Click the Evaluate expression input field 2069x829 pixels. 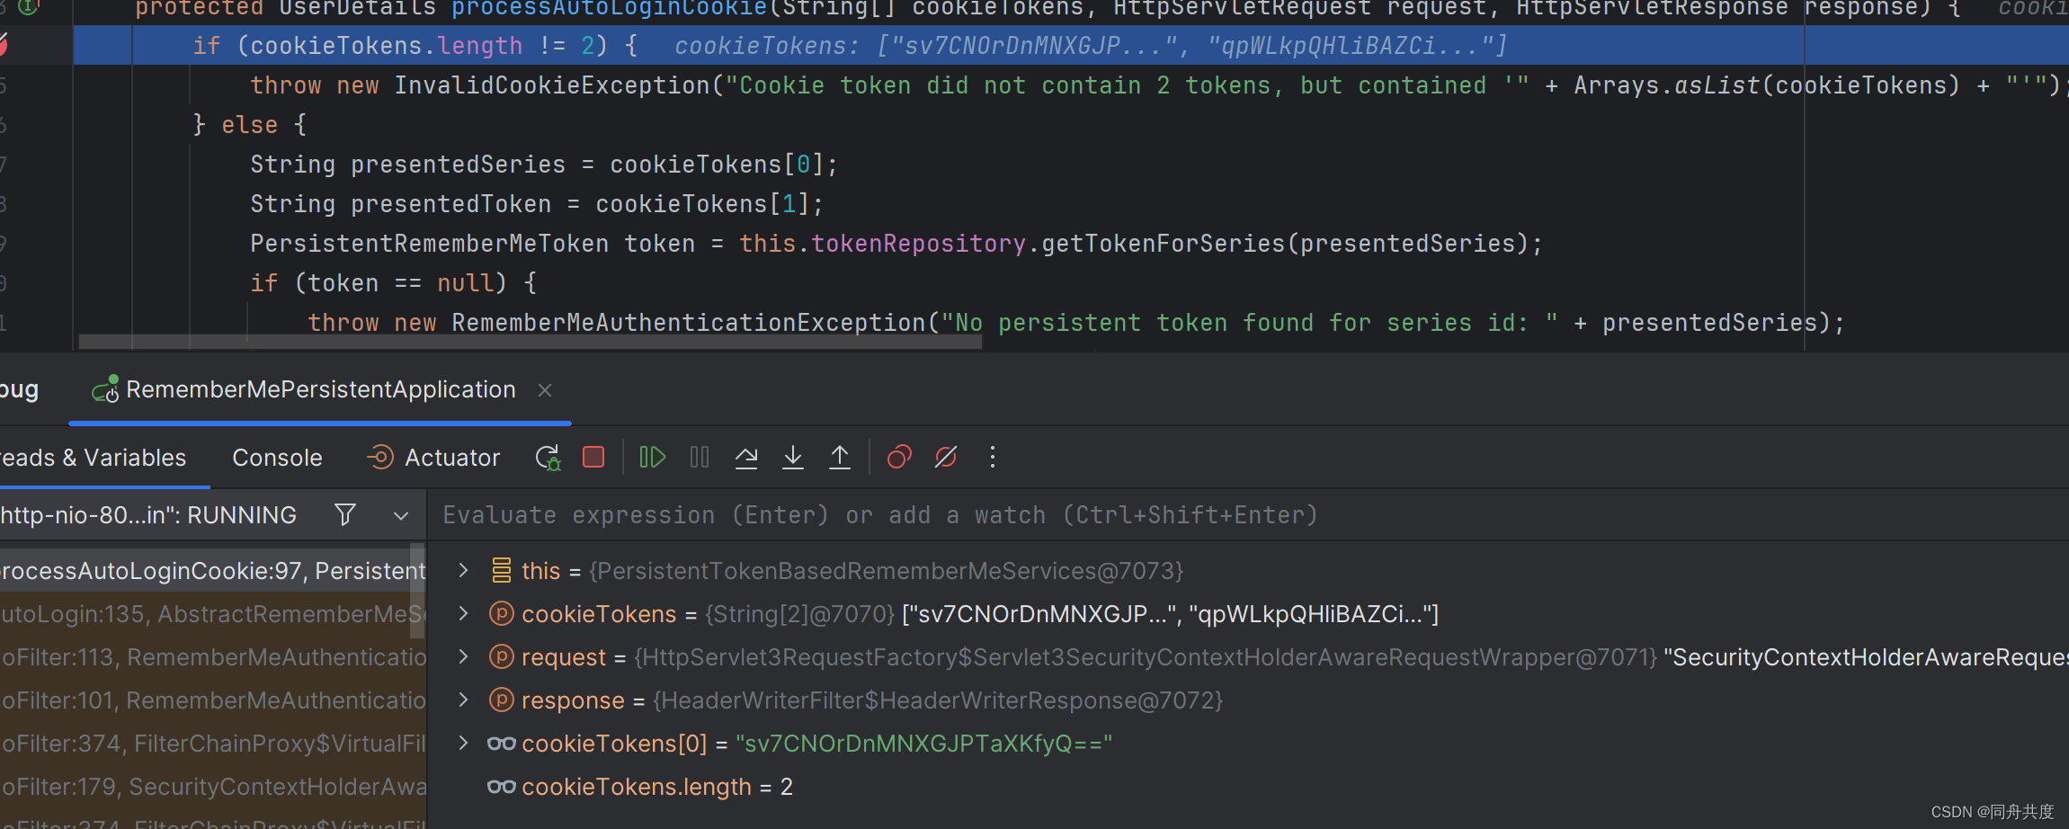pyautogui.click(x=1250, y=515)
